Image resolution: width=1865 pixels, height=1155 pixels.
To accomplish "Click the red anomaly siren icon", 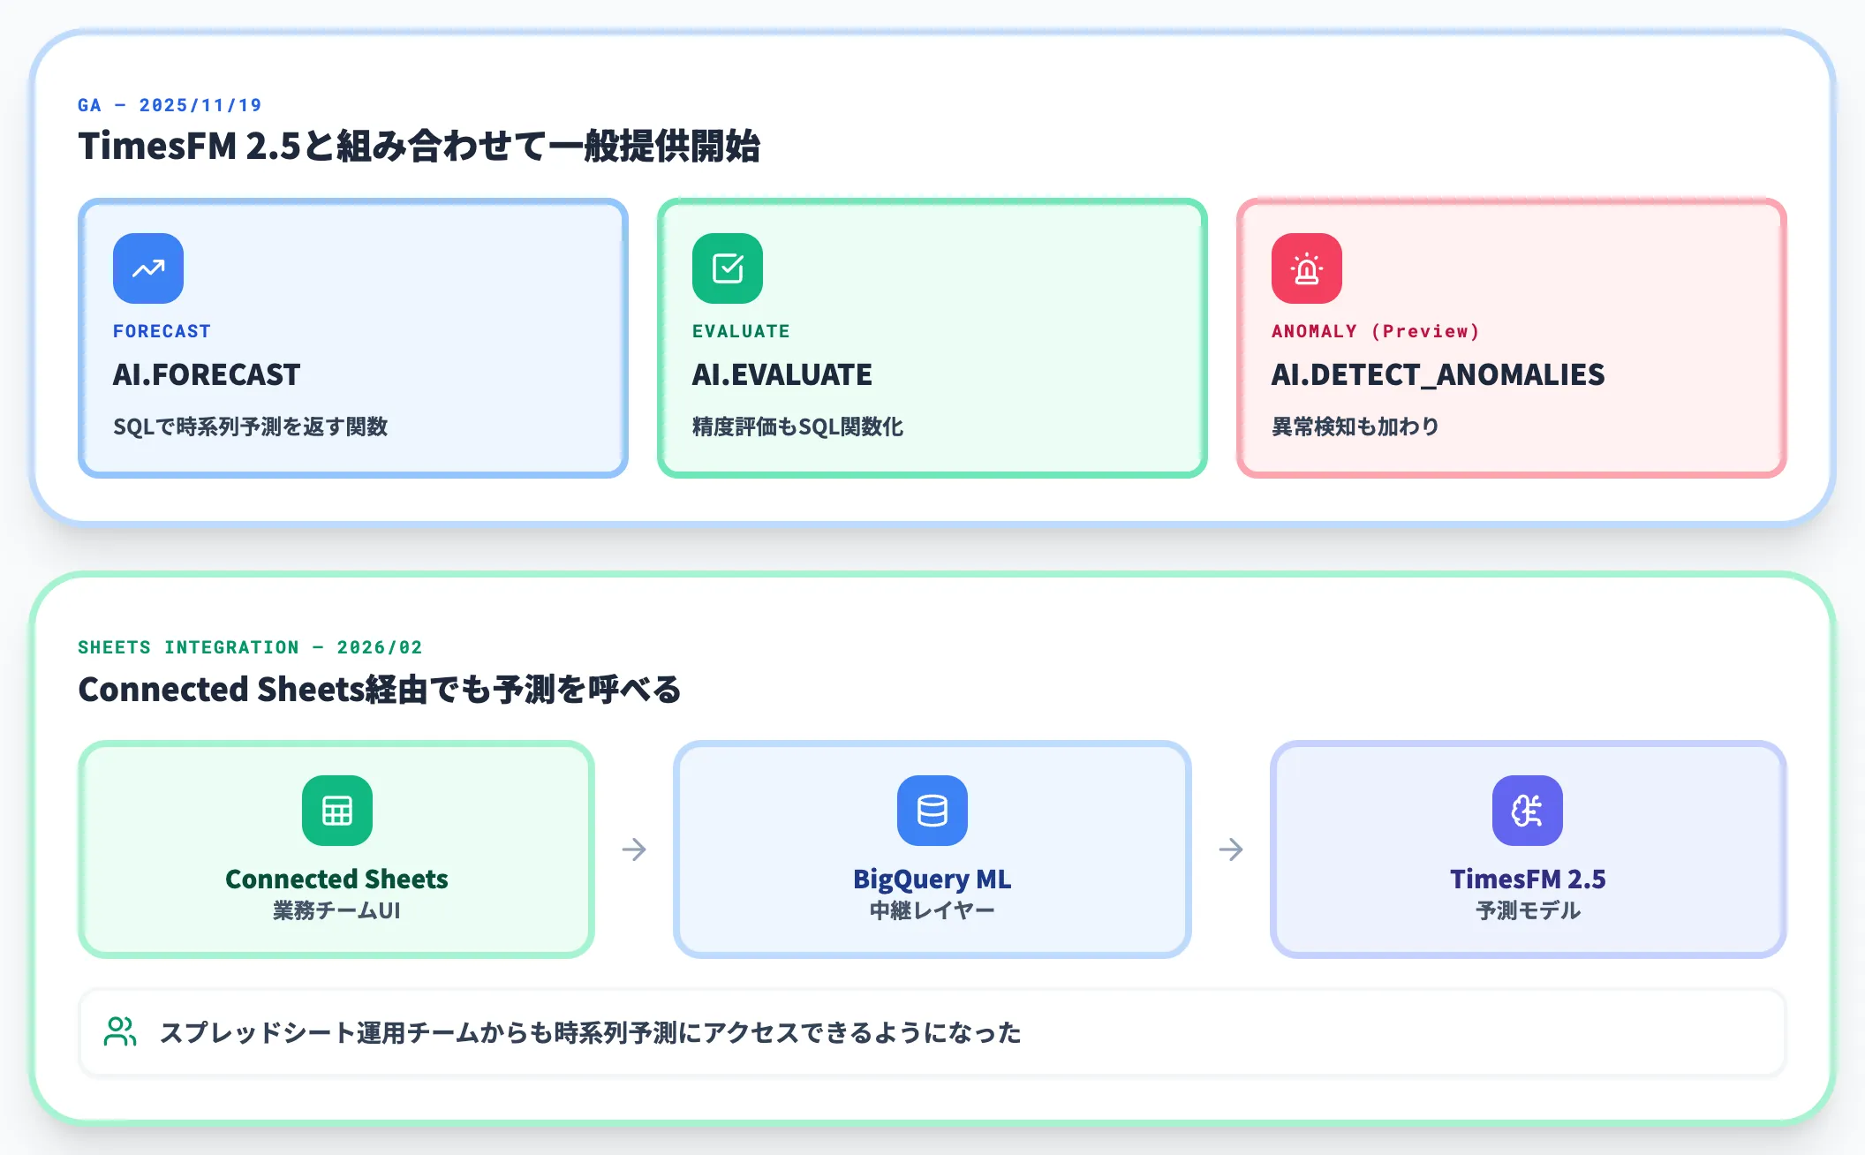I will pyautogui.click(x=1307, y=268).
